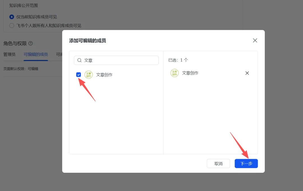Click the 添加可编辑的成员 dialog title
This screenshot has height=191, width=303.
88,41
